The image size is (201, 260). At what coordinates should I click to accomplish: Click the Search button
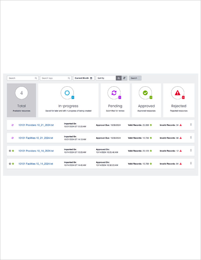135,78
